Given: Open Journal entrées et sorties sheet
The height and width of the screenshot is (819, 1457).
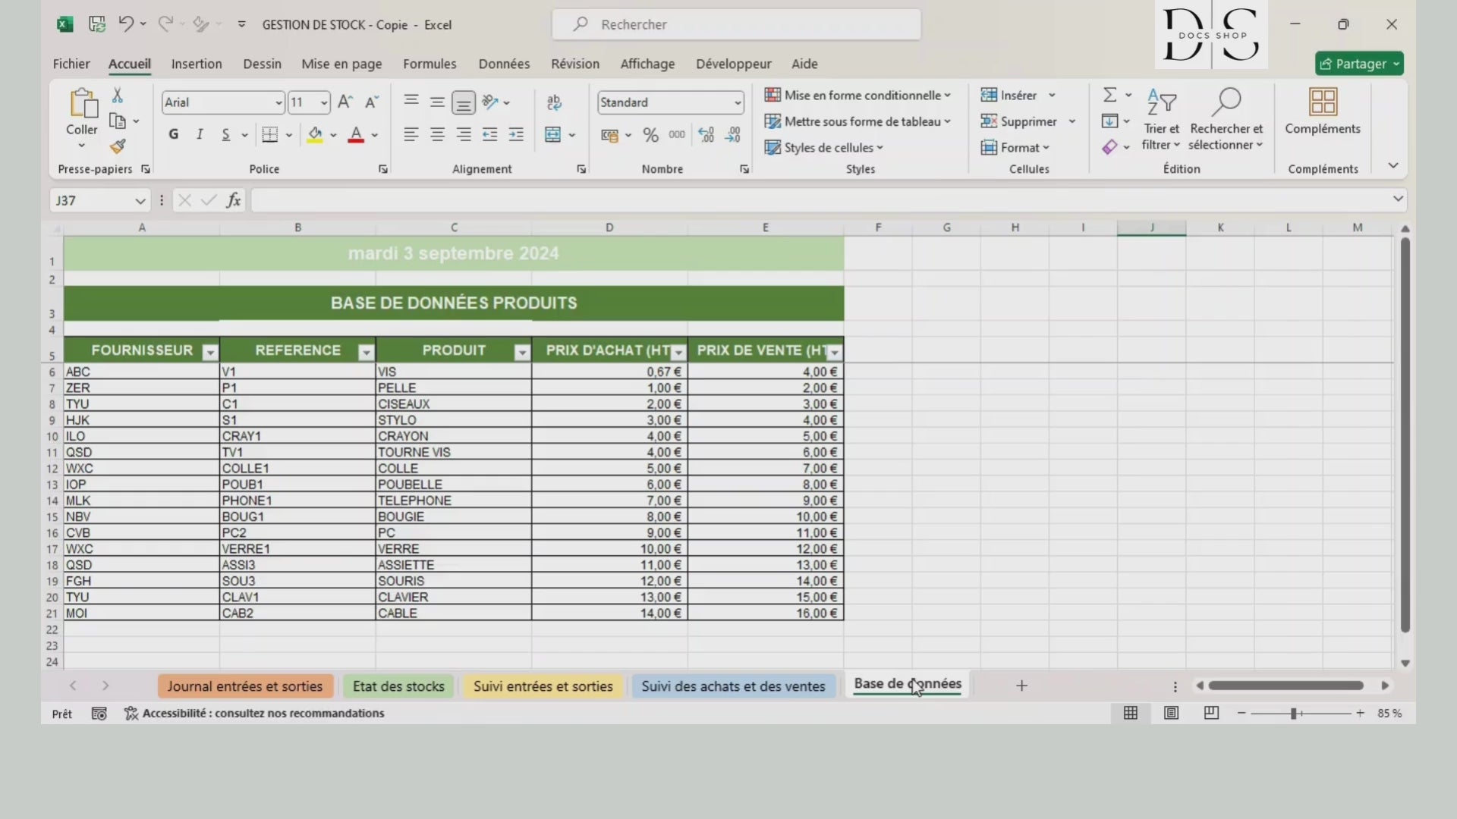Looking at the screenshot, I should click(x=245, y=686).
